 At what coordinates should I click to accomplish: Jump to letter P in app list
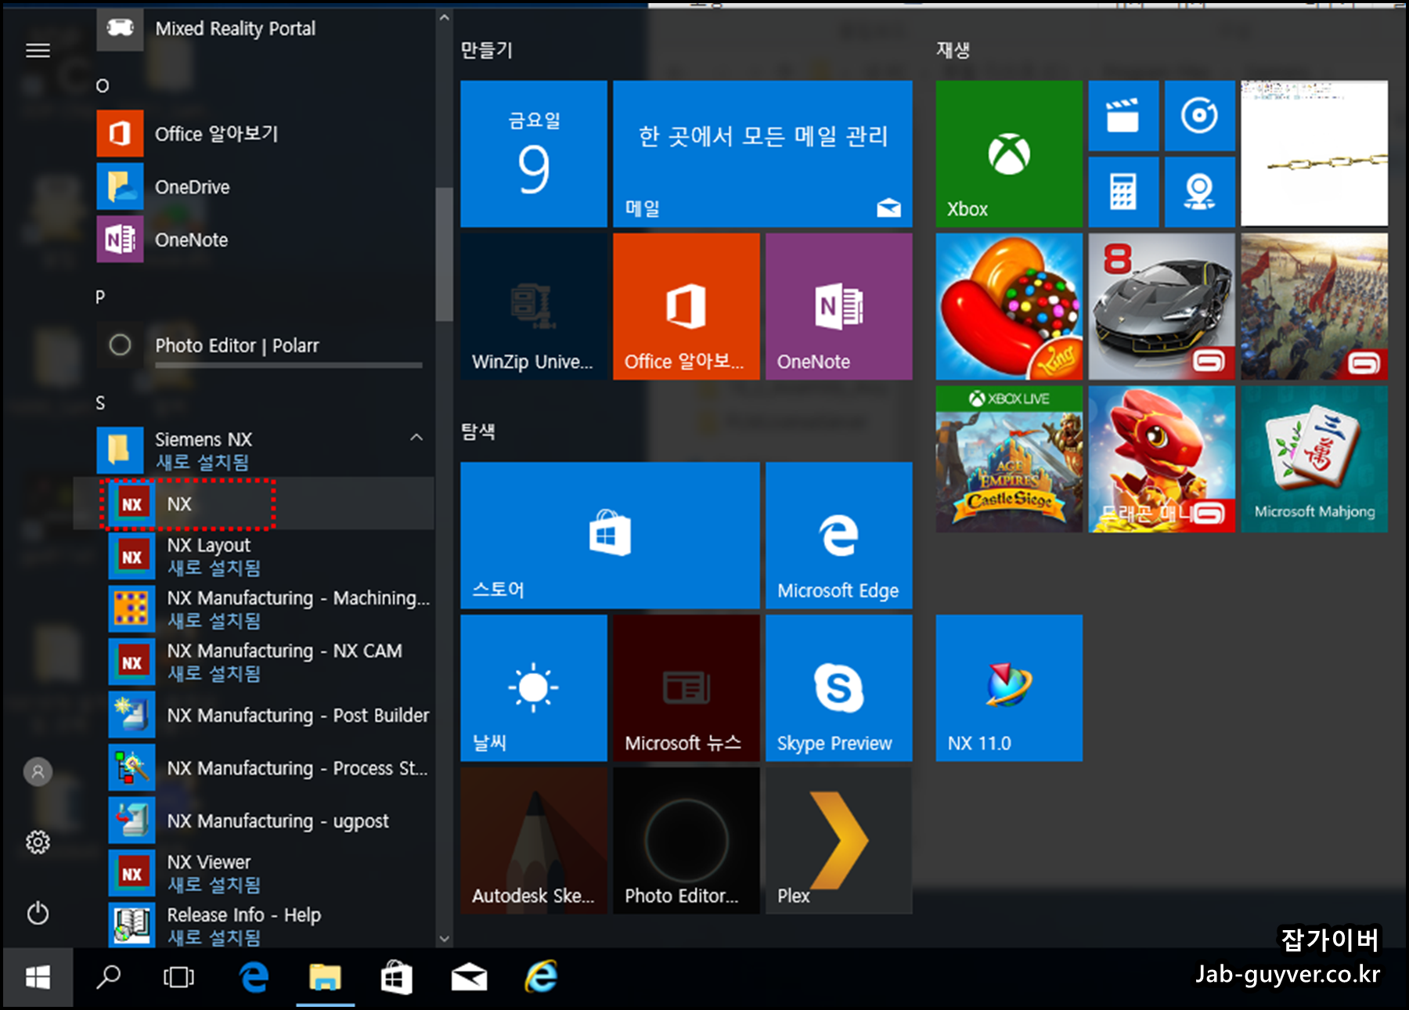click(100, 298)
